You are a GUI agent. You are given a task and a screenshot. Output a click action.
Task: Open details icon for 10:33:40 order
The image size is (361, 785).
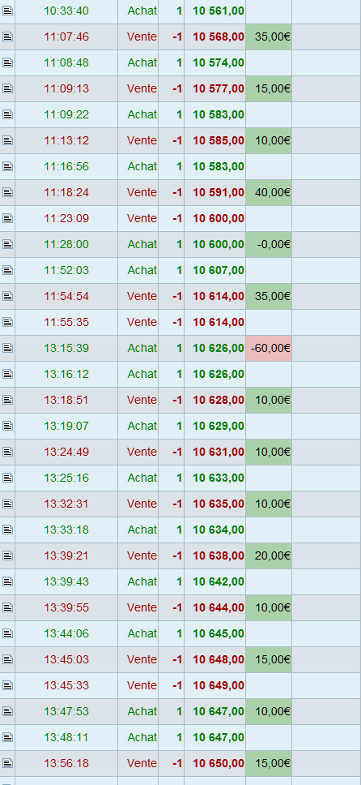click(x=7, y=11)
